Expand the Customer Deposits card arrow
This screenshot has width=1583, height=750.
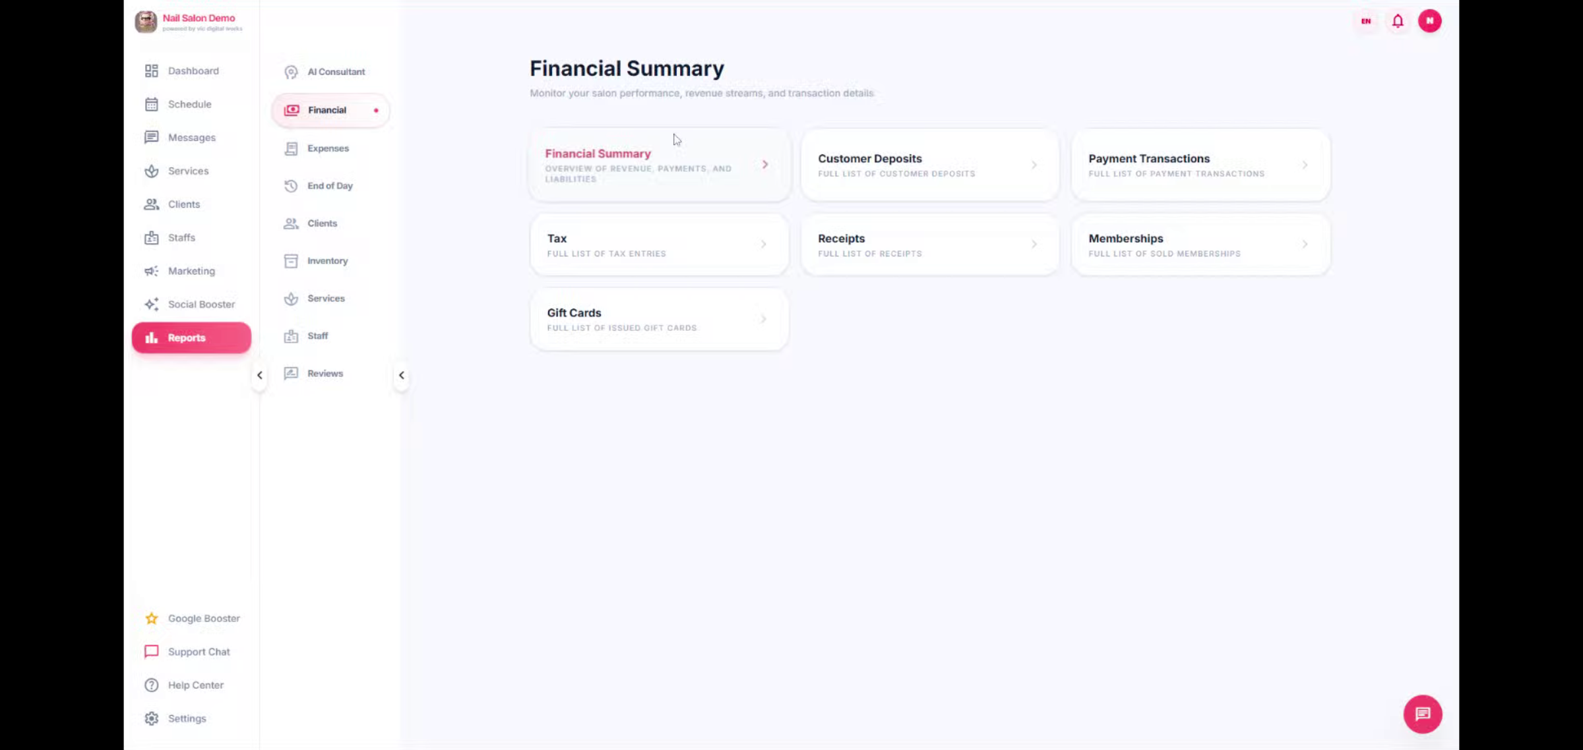[x=1034, y=165]
